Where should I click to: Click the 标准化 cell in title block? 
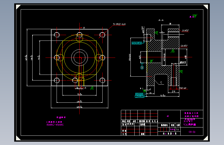pos(142,124)
